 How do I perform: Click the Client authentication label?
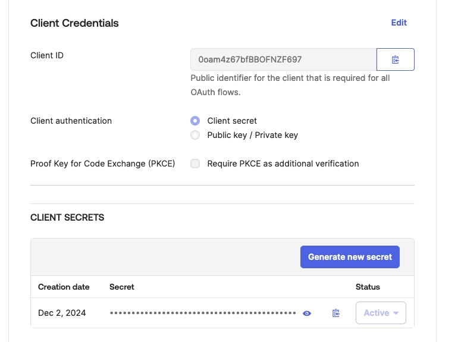click(x=71, y=121)
